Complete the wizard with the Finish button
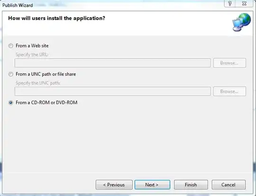Viewport: 256px width, 196px height. tap(191, 185)
